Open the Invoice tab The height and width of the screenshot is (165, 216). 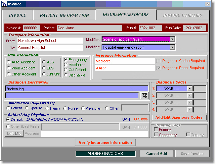pos(17,15)
